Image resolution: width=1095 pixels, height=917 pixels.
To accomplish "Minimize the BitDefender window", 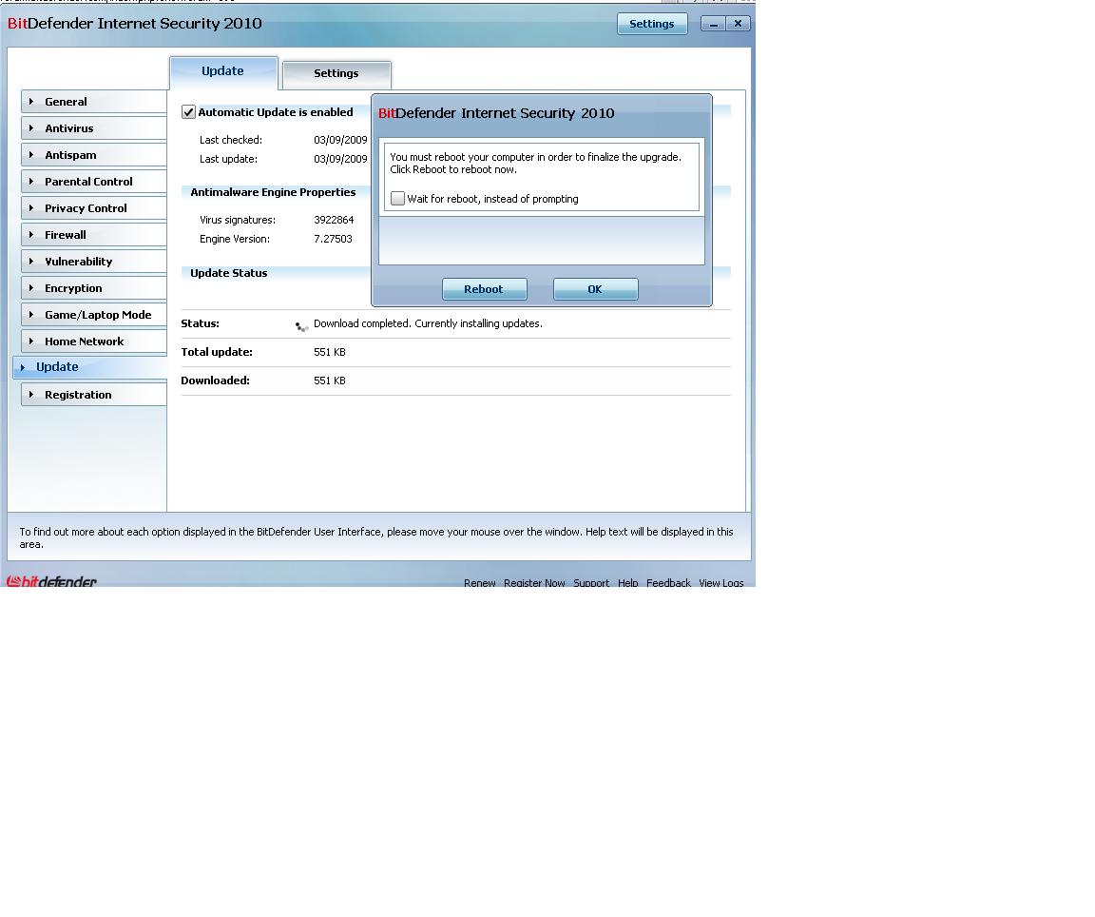I will point(713,23).
